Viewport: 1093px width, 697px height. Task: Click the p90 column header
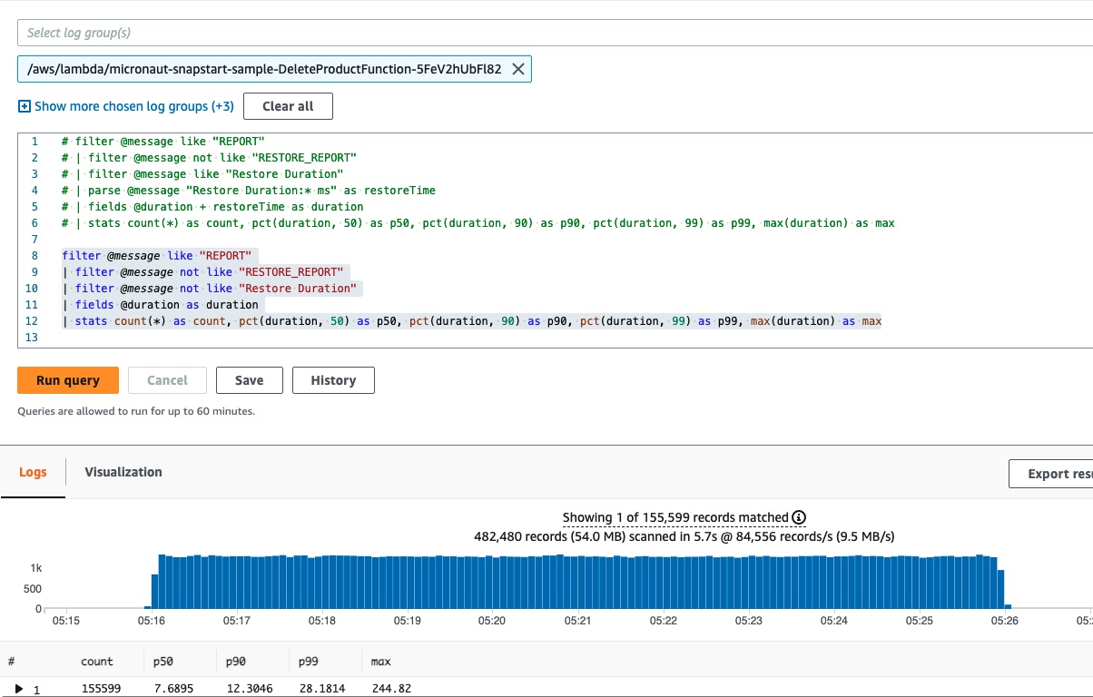point(236,662)
